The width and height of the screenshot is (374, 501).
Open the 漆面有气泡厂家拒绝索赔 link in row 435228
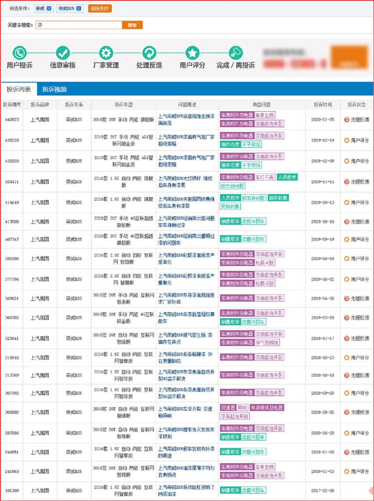coord(187,140)
